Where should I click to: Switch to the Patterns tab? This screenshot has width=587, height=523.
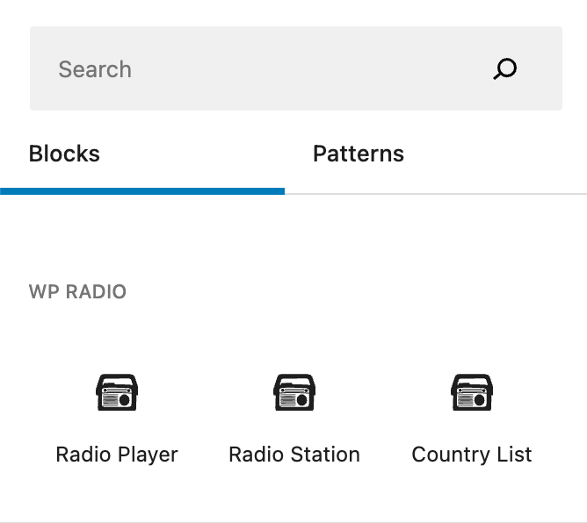click(359, 154)
